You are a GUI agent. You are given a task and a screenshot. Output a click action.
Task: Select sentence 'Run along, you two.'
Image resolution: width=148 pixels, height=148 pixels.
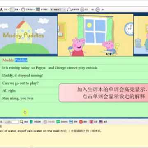(x=18, y=98)
